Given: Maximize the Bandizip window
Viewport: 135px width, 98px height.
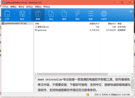Looking at the screenshot, I should (x=122, y=3).
